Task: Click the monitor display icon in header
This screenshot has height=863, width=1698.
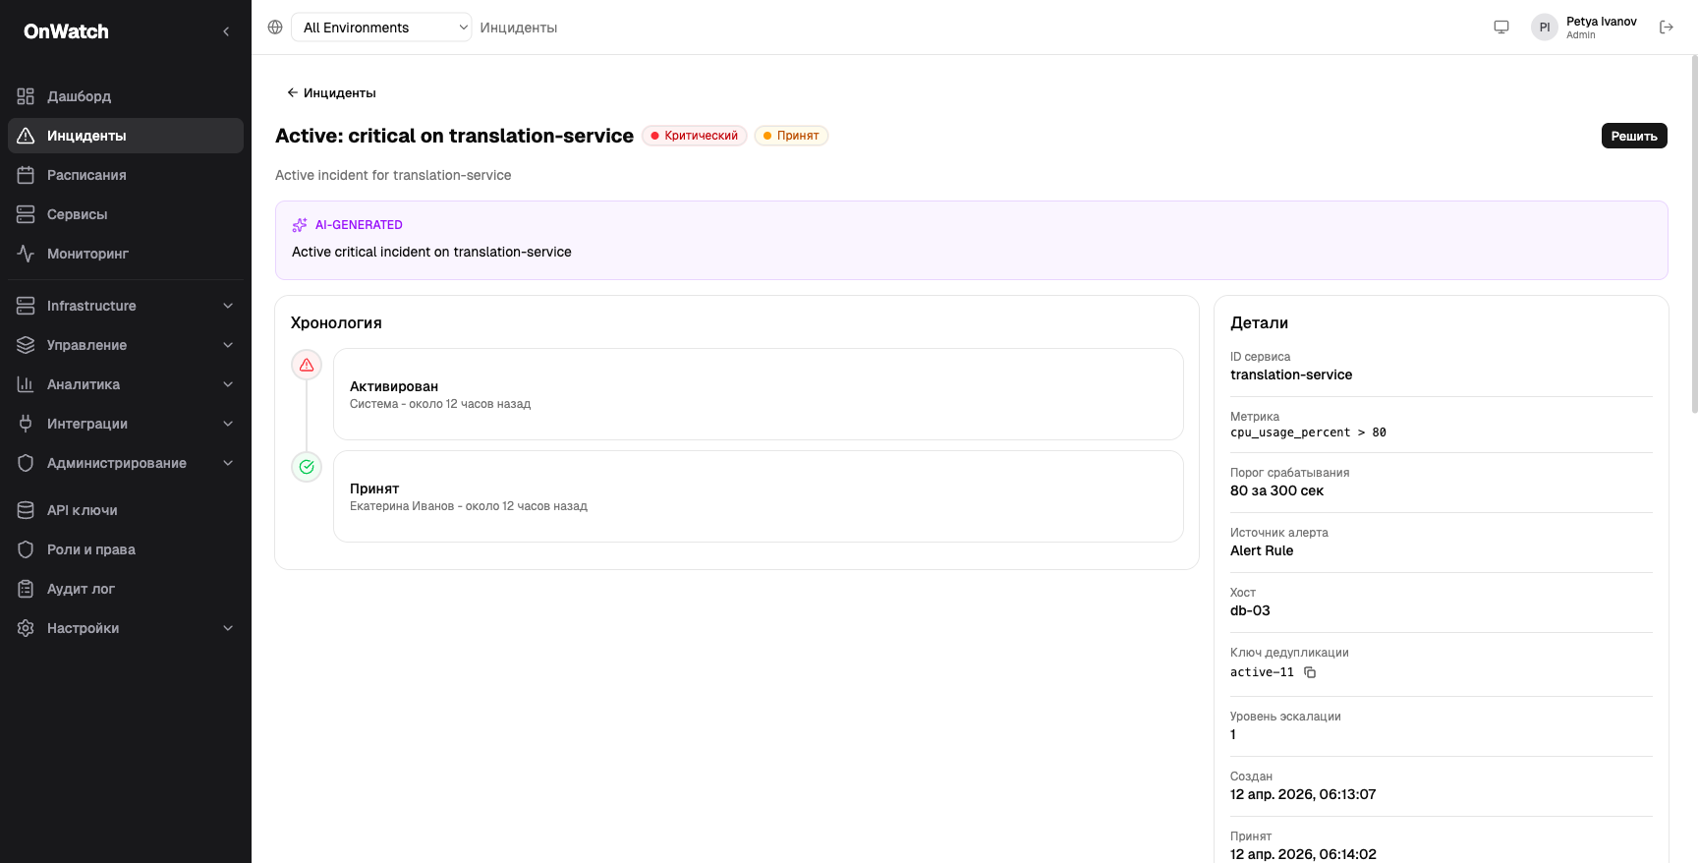Action: click(1501, 28)
